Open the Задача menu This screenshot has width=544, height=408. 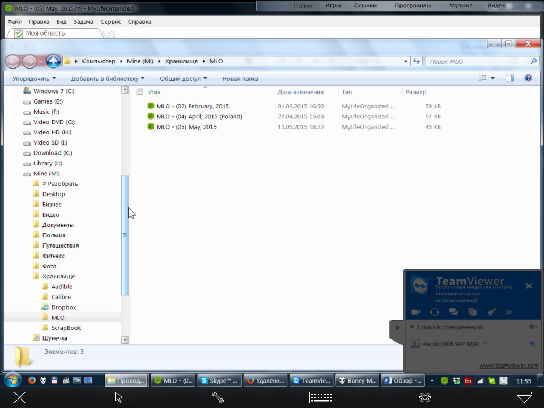point(83,22)
